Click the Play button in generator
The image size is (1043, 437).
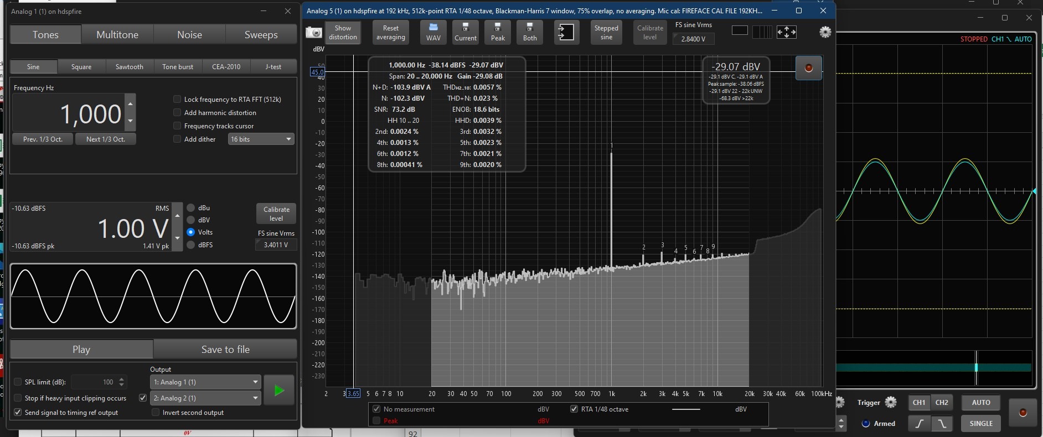(81, 349)
